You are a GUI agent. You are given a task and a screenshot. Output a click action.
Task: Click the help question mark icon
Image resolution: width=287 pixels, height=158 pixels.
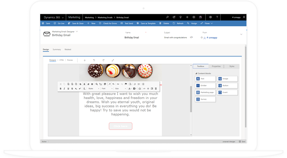click(x=217, y=17)
